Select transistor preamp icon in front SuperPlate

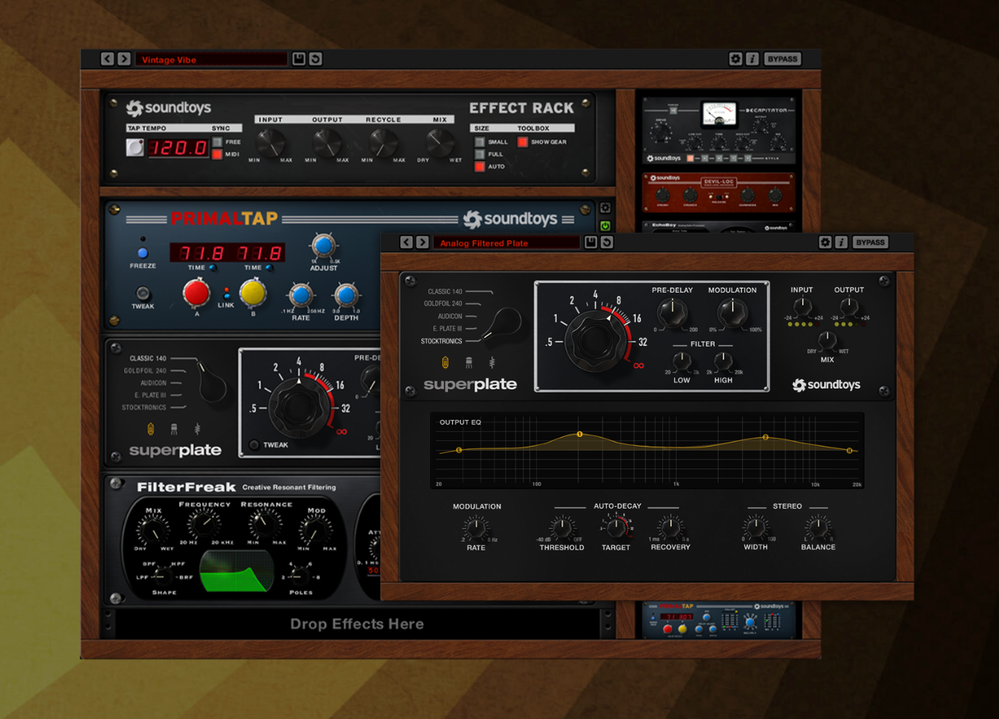(x=469, y=363)
